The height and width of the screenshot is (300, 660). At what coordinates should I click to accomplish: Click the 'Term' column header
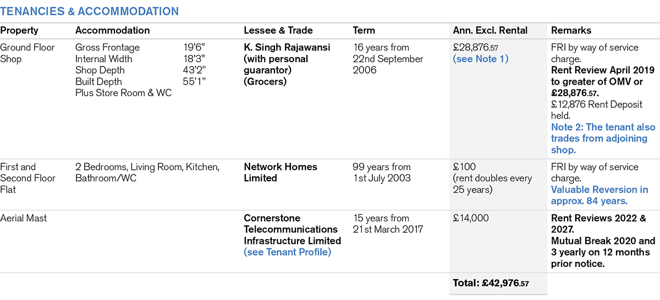point(364,31)
